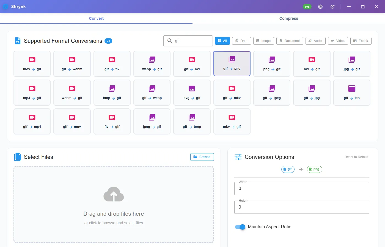Show only Audio conversions

[315, 41]
